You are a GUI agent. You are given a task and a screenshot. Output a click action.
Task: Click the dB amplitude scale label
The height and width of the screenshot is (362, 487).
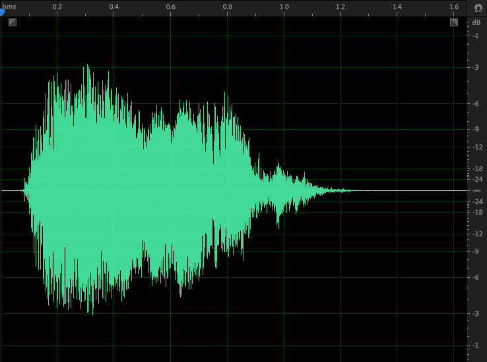tap(476, 22)
